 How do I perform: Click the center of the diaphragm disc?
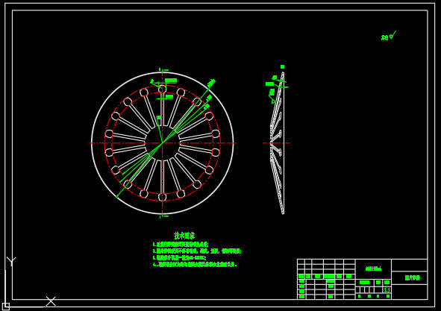pos(162,143)
